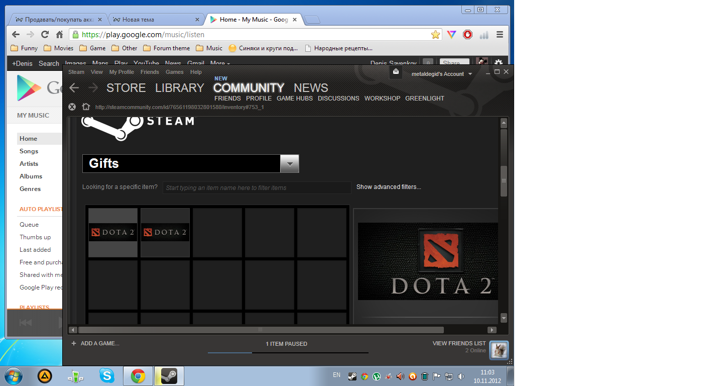
Task: Click the plus icon beside Add a Game
Action: click(74, 343)
